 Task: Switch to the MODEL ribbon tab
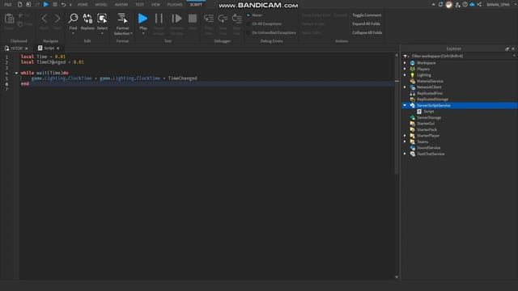pos(101,5)
